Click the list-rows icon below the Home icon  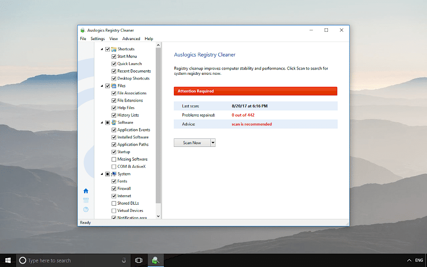[x=86, y=200]
